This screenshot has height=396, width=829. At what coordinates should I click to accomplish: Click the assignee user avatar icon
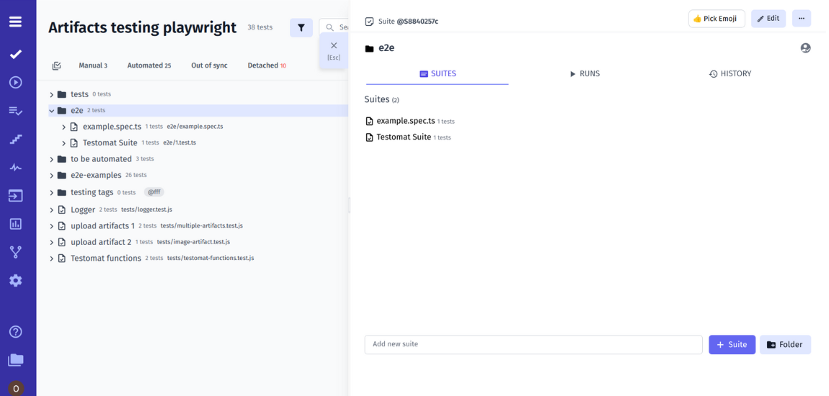point(805,48)
